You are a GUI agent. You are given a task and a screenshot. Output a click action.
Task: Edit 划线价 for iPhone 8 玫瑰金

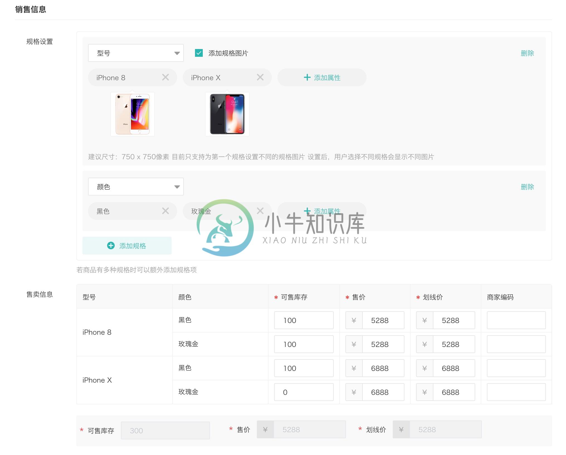pyautogui.click(x=454, y=344)
